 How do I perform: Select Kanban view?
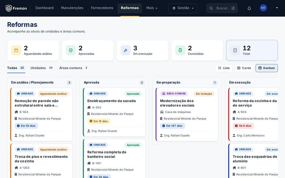267,68
